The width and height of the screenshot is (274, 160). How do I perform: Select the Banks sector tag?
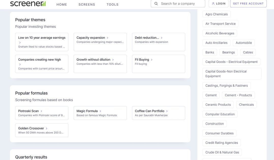pos(210,52)
